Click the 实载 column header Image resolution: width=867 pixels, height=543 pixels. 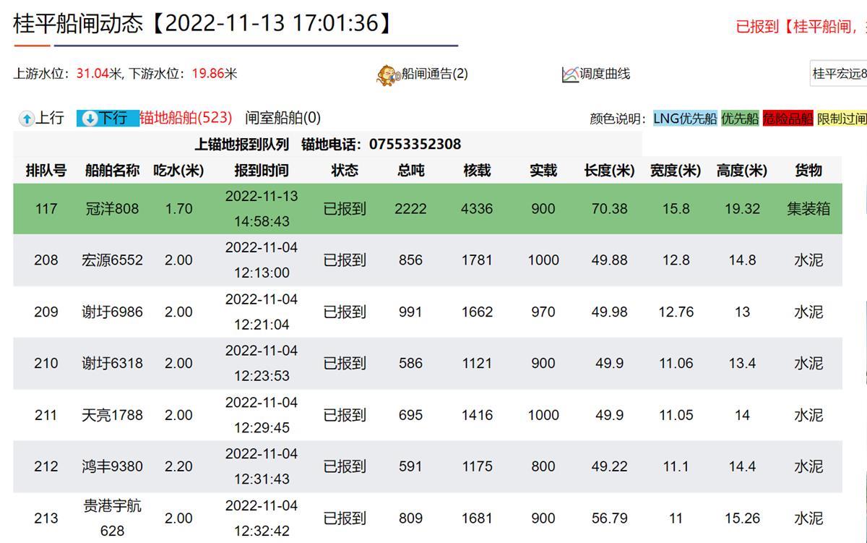[543, 171]
